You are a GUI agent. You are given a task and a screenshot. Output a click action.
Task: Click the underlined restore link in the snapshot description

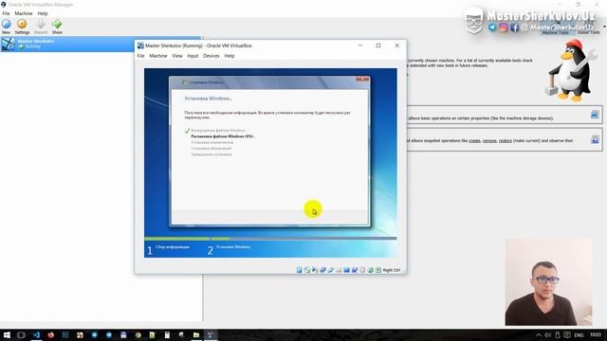pos(506,141)
